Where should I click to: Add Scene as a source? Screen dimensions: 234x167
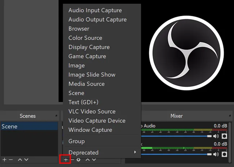102,93
